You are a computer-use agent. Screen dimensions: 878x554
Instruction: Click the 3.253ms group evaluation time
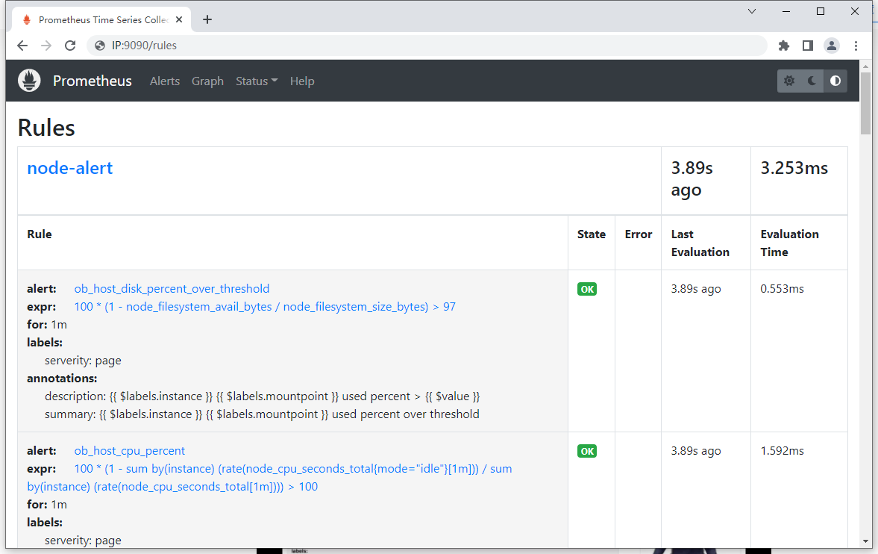pyautogui.click(x=794, y=168)
